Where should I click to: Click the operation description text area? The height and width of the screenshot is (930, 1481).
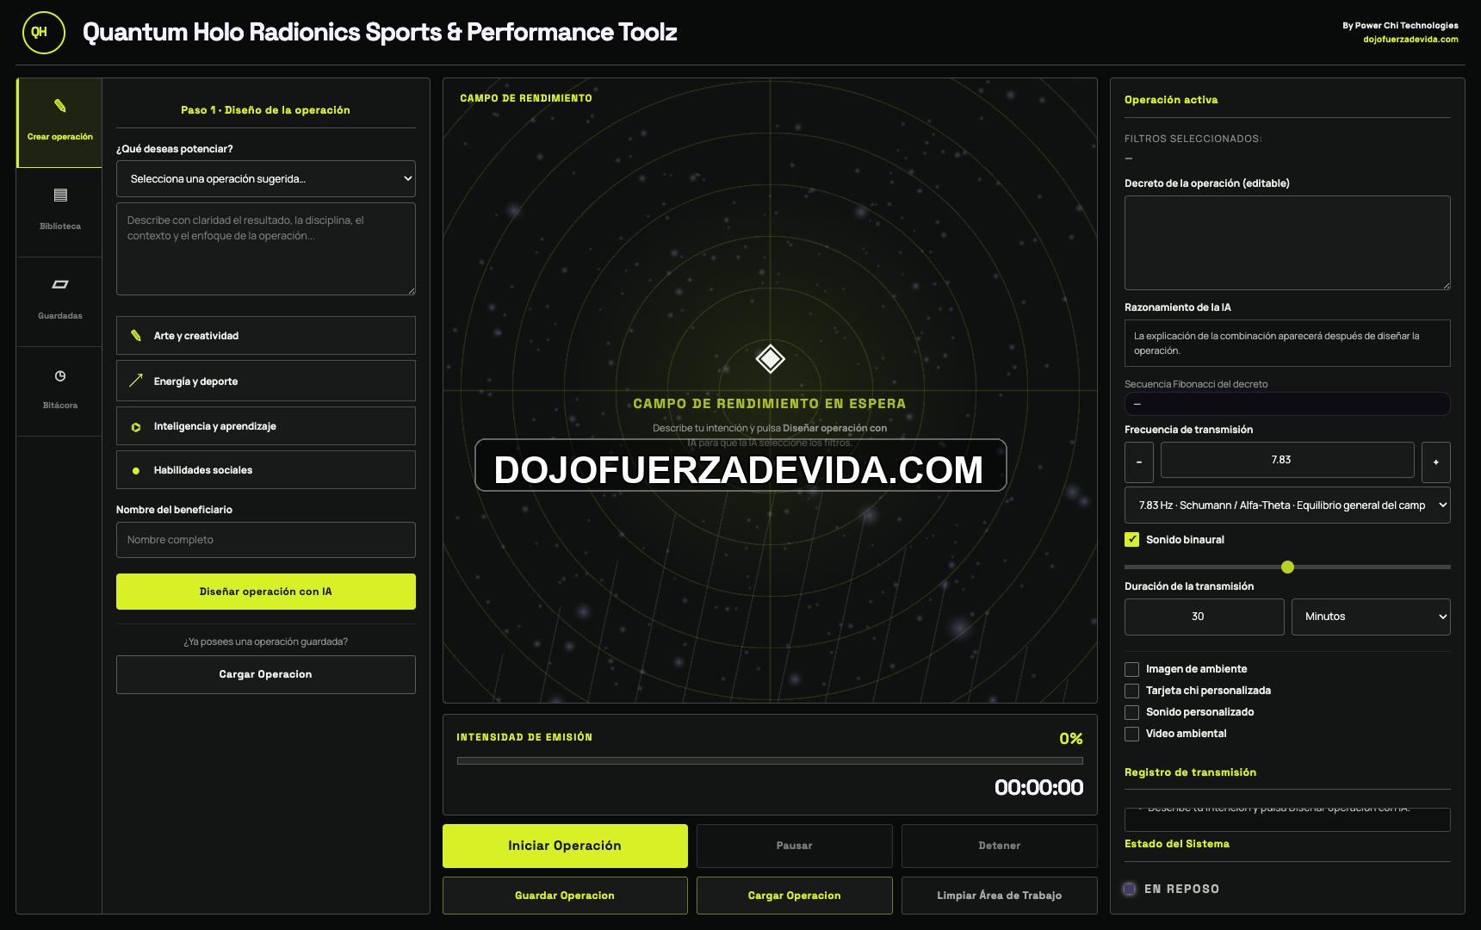[x=266, y=249]
